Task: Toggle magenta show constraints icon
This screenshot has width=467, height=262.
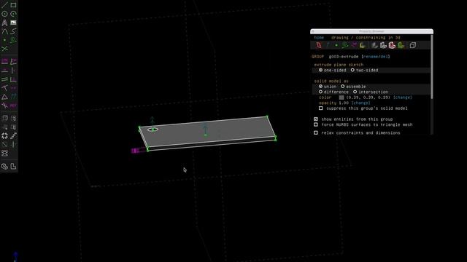Action: (354, 45)
